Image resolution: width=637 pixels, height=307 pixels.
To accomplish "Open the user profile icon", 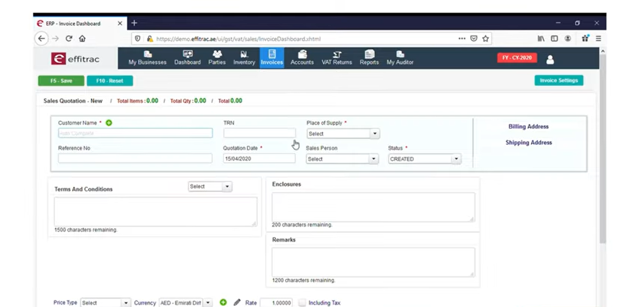I will 550,60.
